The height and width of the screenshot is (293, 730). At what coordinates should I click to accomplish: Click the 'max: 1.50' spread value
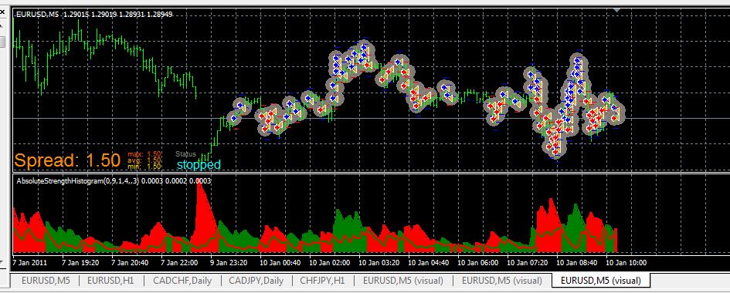click(x=144, y=153)
